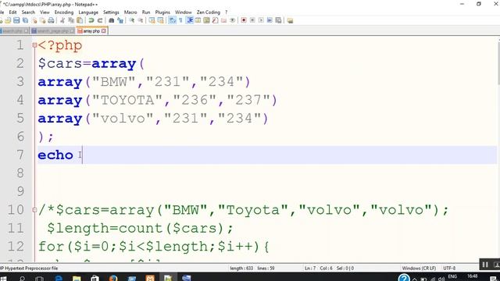Screen dimensions: 500x281
Task: Click line number 5 in the margin
Action: [20, 119]
